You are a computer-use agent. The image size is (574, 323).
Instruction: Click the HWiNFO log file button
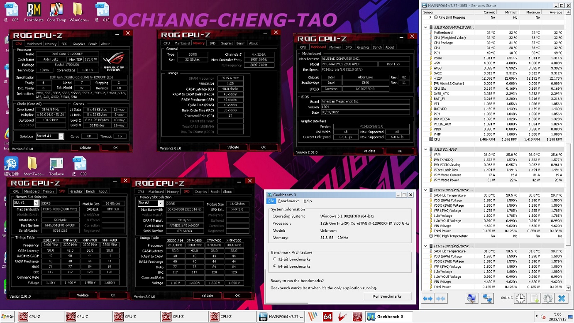[x=535, y=299]
